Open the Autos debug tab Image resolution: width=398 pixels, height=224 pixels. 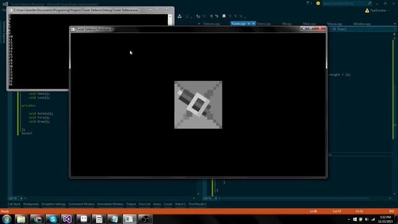tap(157, 204)
